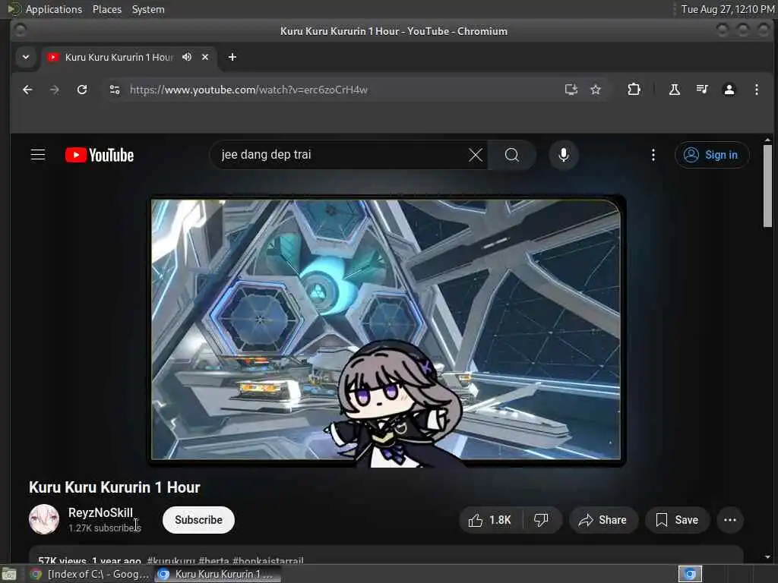Open Chrome Labs flask icon
778x583 pixels.
click(675, 90)
